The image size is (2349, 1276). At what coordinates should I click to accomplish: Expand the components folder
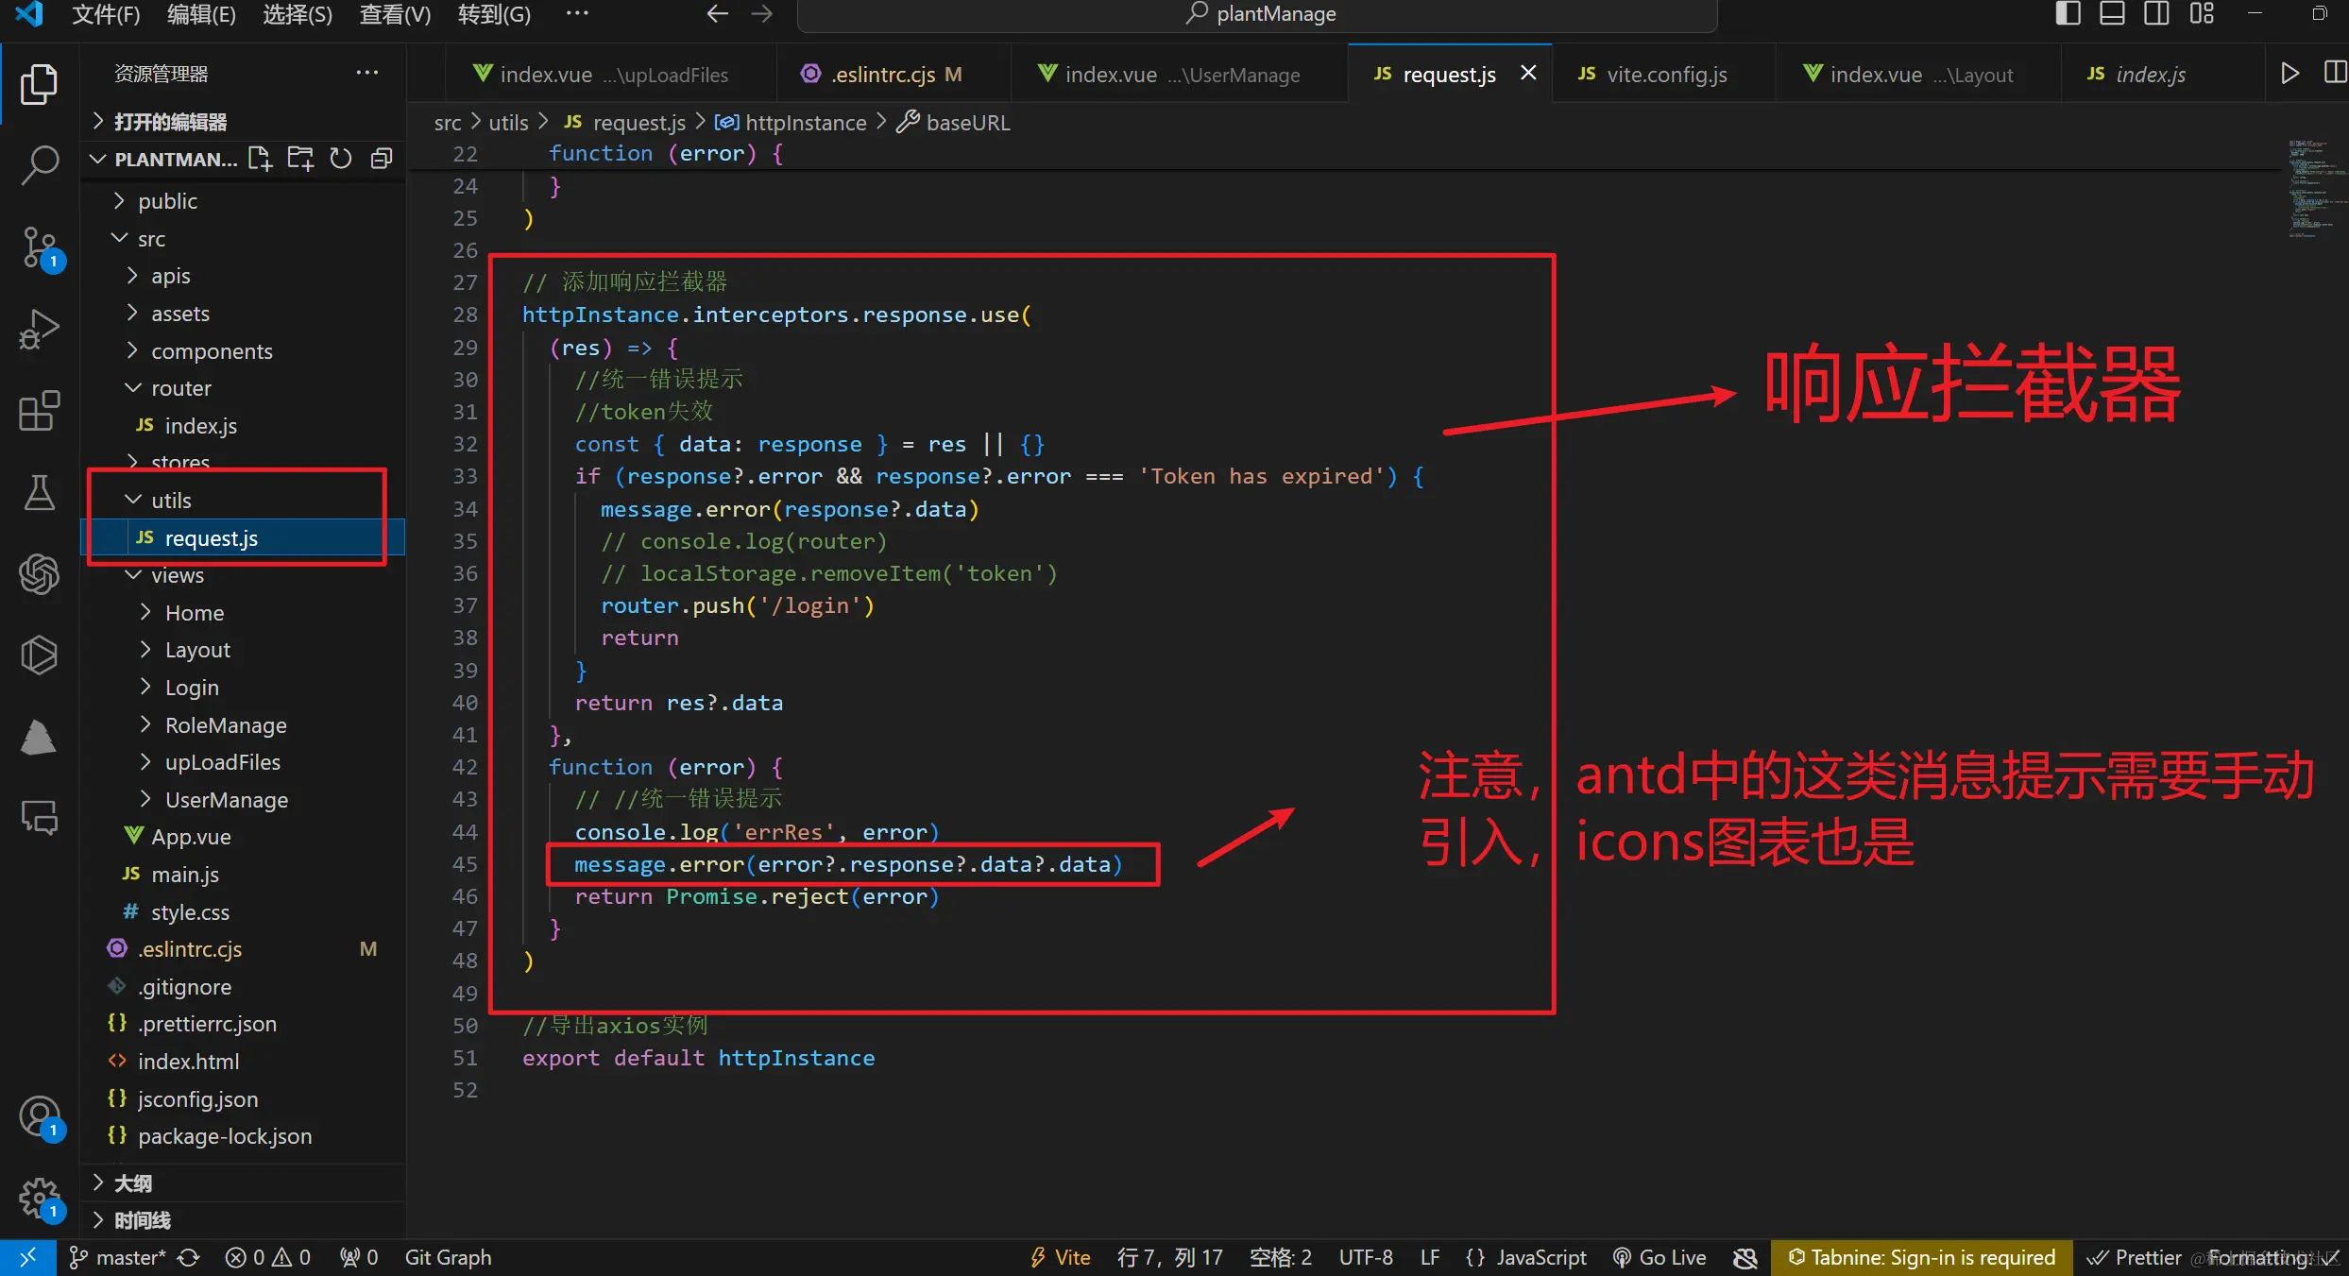(243, 351)
